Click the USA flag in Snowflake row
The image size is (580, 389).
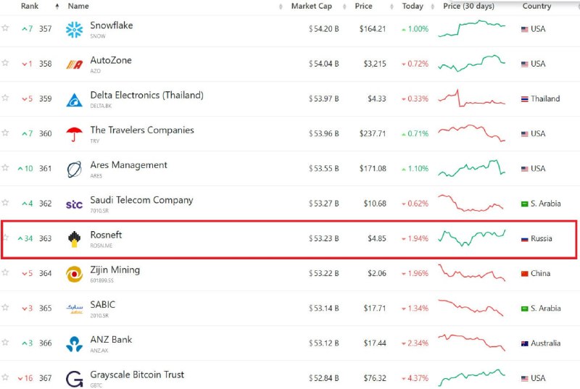[x=524, y=29]
